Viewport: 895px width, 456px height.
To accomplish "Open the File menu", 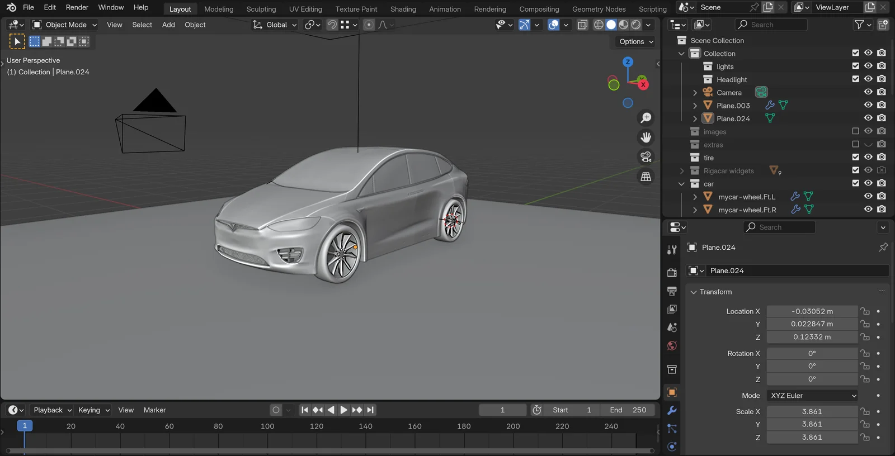I will click(29, 7).
